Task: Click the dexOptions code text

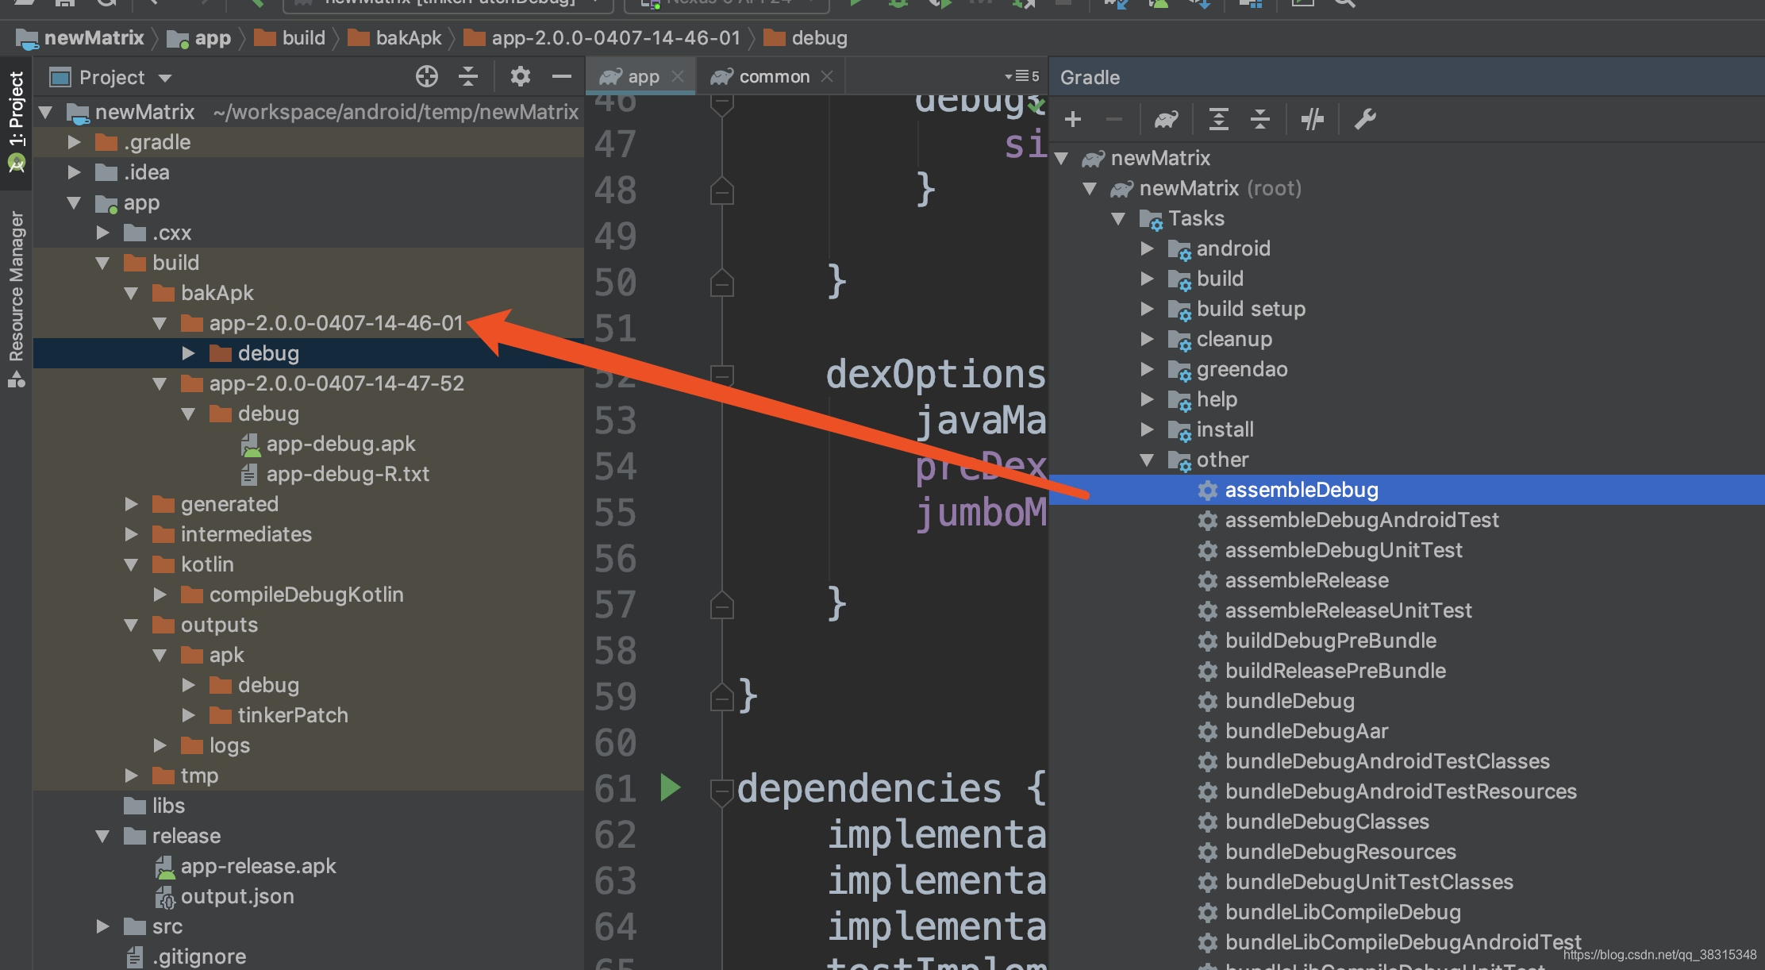Action: tap(936, 374)
